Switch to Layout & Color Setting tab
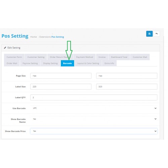 [88, 63]
